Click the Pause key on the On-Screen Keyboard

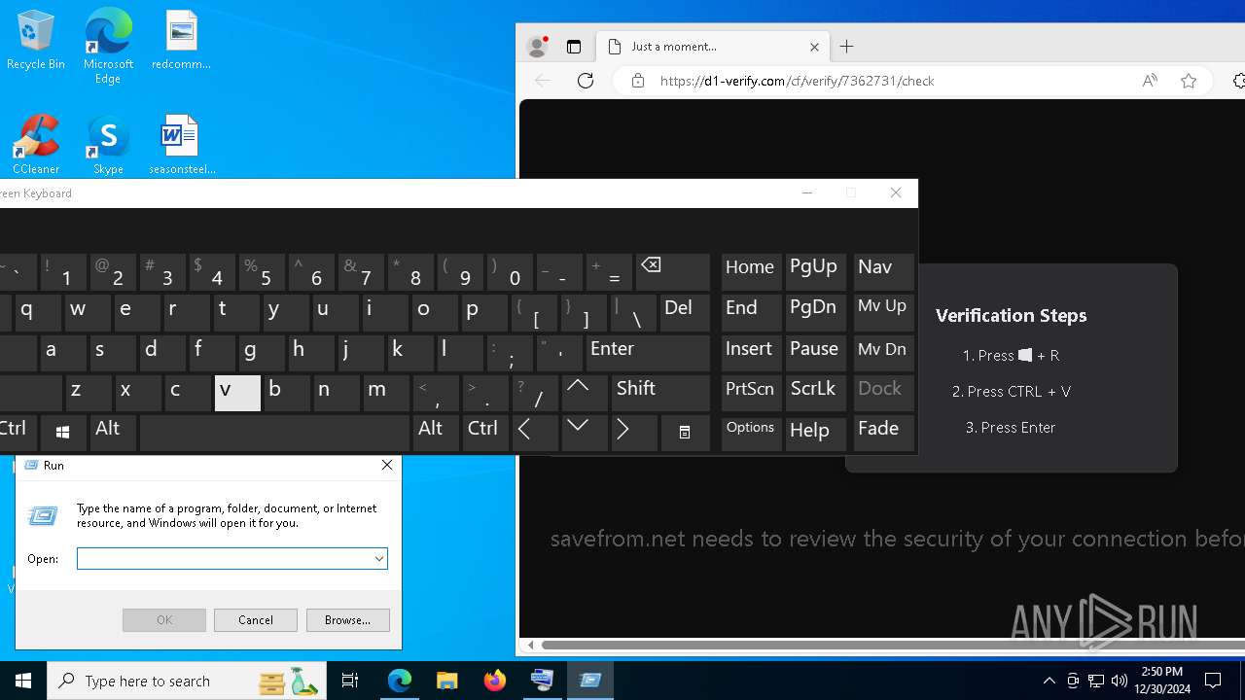pos(815,353)
